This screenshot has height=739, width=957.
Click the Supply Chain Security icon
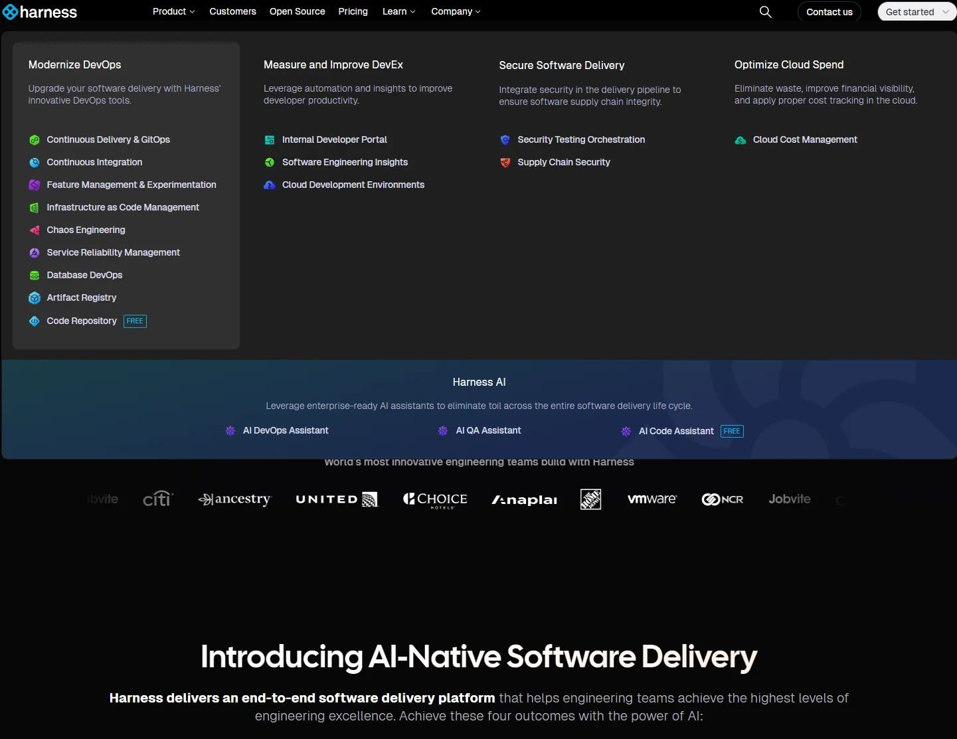pyautogui.click(x=505, y=163)
